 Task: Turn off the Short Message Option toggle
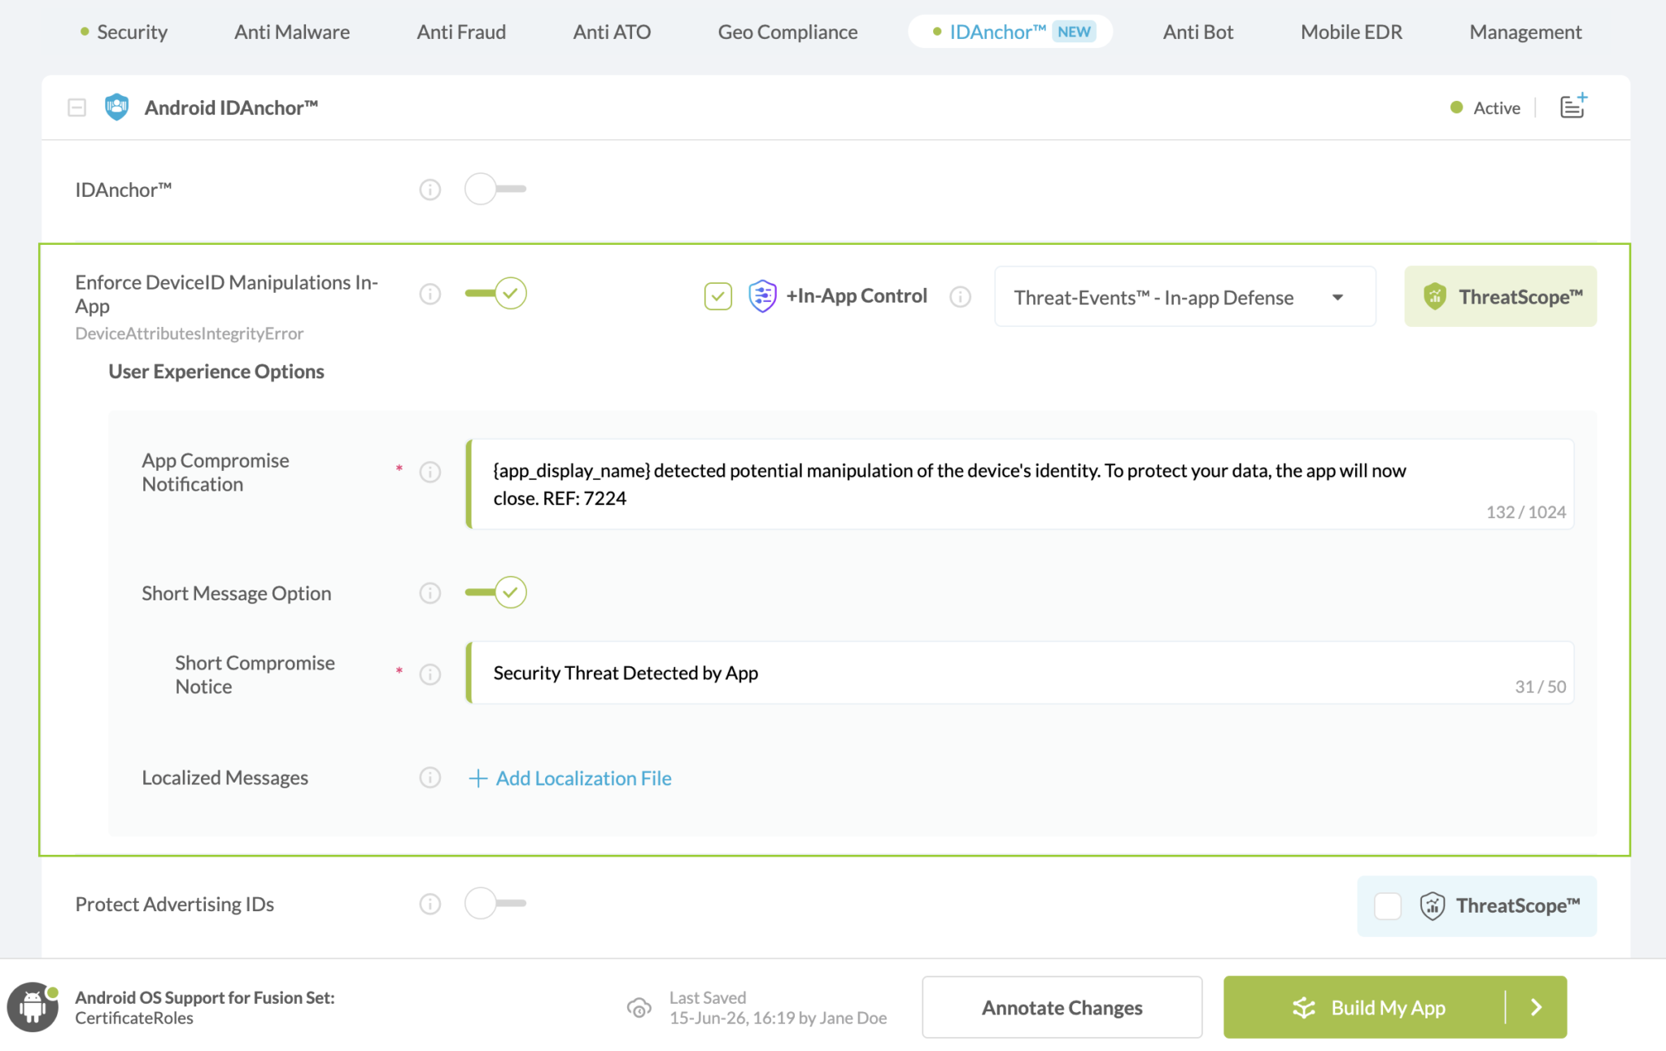click(x=495, y=592)
